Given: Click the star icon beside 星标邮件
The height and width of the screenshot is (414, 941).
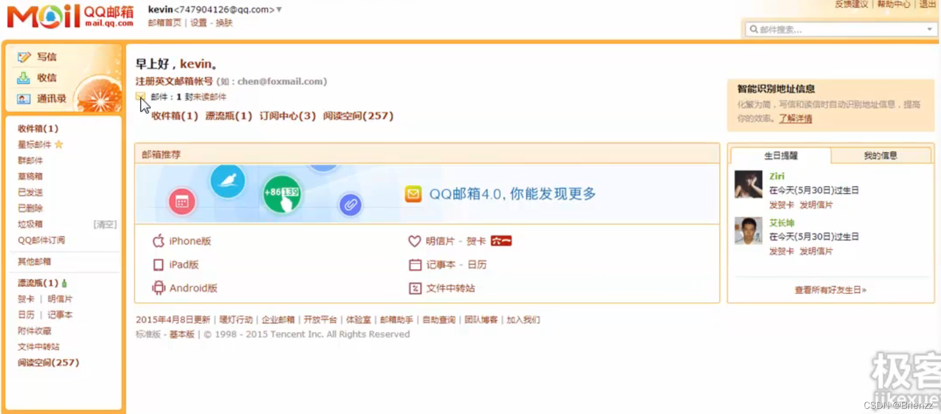Looking at the screenshot, I should [x=59, y=144].
